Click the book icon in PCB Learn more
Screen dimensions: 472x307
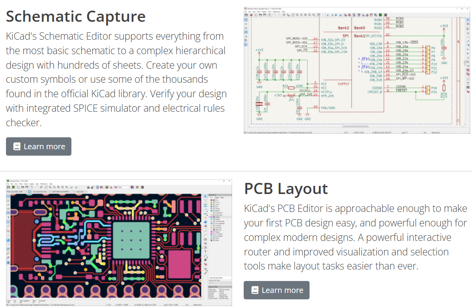point(255,290)
